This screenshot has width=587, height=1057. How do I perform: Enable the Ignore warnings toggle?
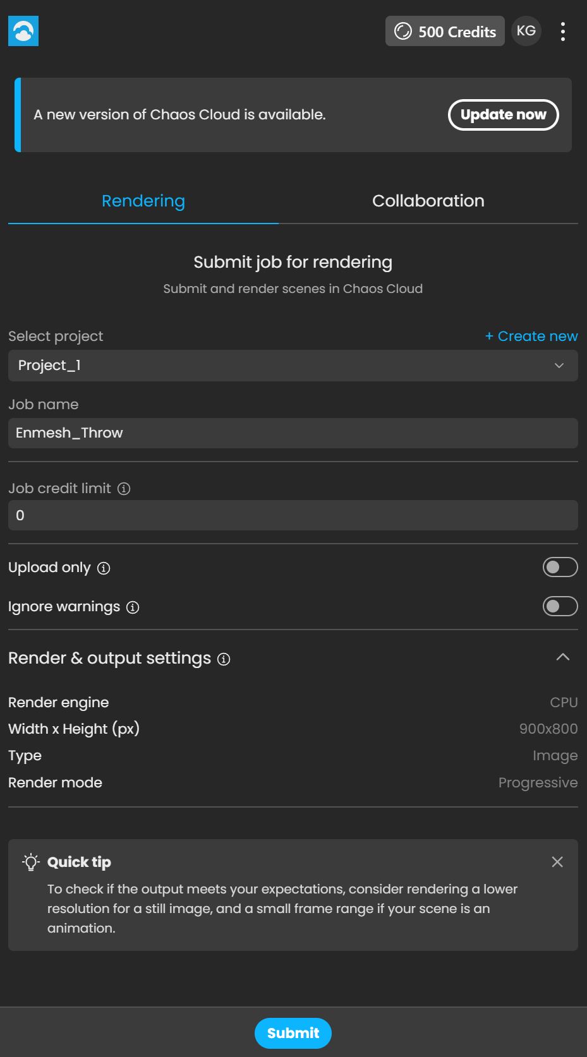point(560,606)
